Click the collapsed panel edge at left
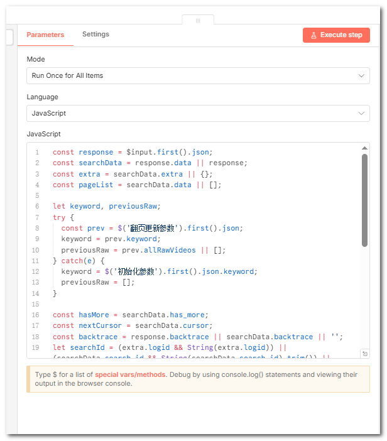Screen dimensions: 387x441 [x=9, y=38]
